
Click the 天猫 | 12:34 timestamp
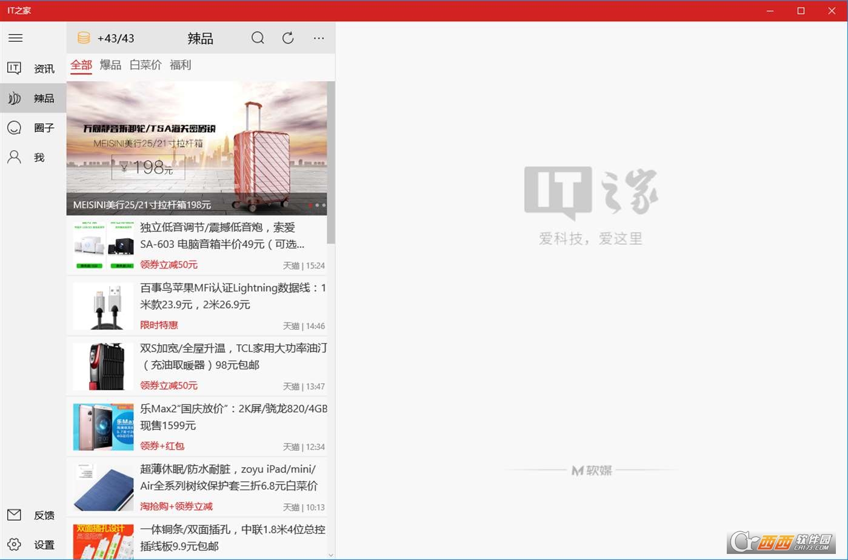click(x=304, y=447)
